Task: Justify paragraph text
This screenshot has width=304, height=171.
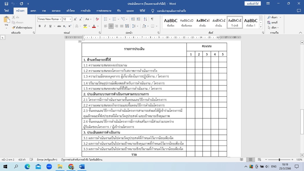Action: [122, 26]
